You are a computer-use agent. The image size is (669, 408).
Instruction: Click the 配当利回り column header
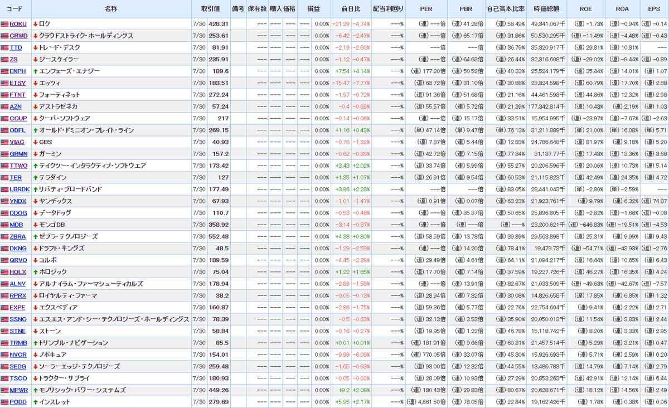click(x=388, y=9)
